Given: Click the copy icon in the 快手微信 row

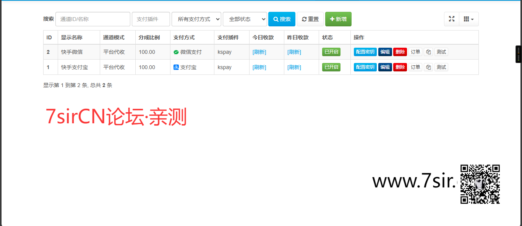Looking at the screenshot, I should 428,52.
